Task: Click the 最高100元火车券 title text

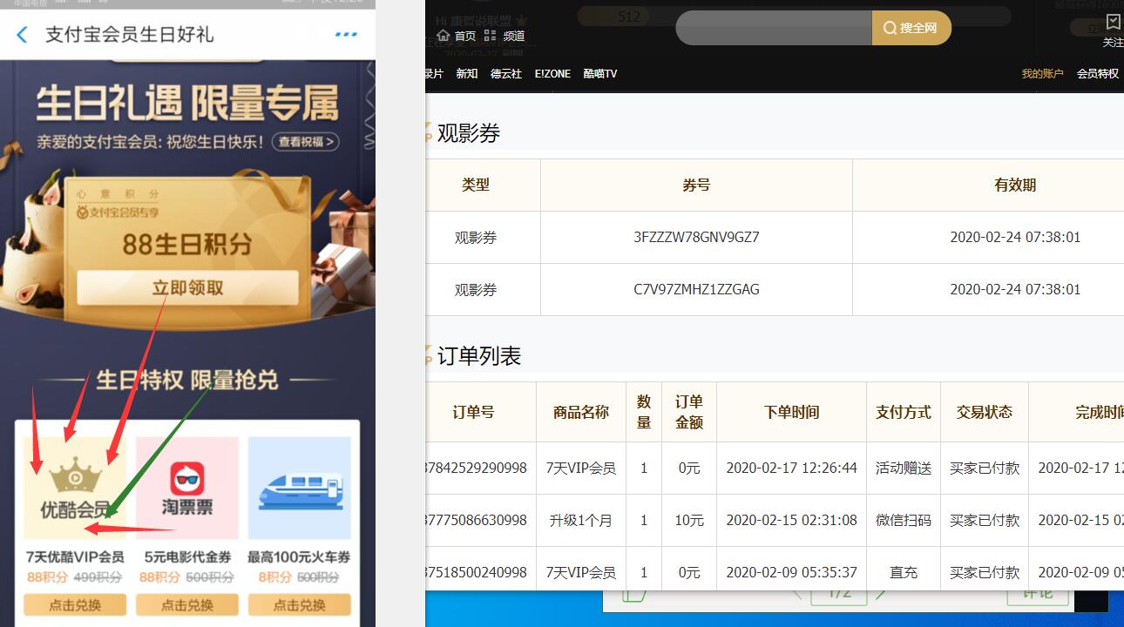Action: tap(299, 556)
